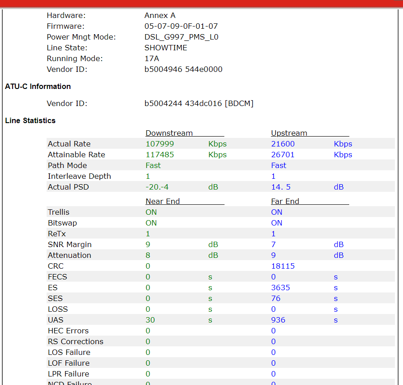403x385 pixels.
Task: Click the "ES" row label
Action: (x=53, y=288)
